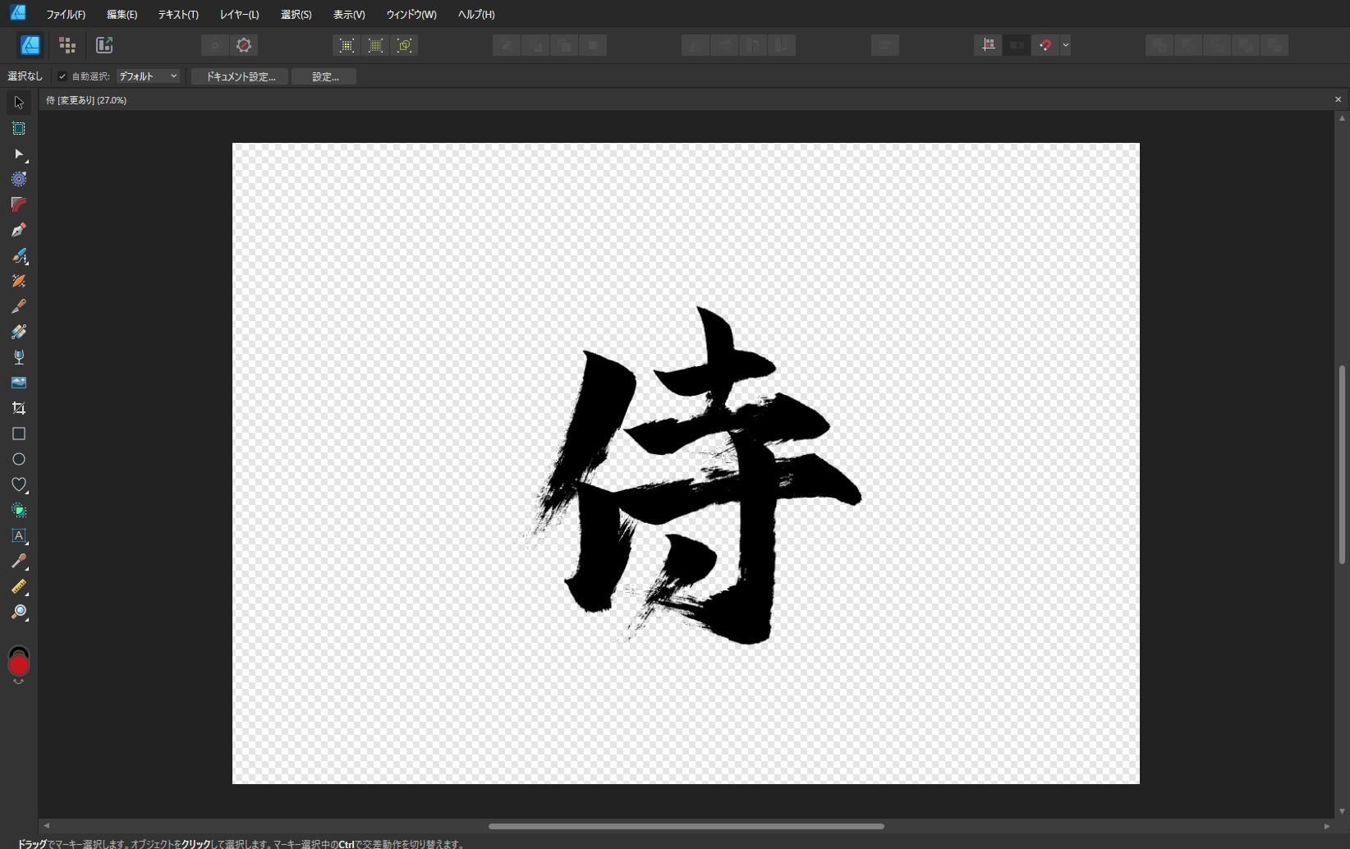Select the Crop tool
The height and width of the screenshot is (849, 1350).
point(18,407)
